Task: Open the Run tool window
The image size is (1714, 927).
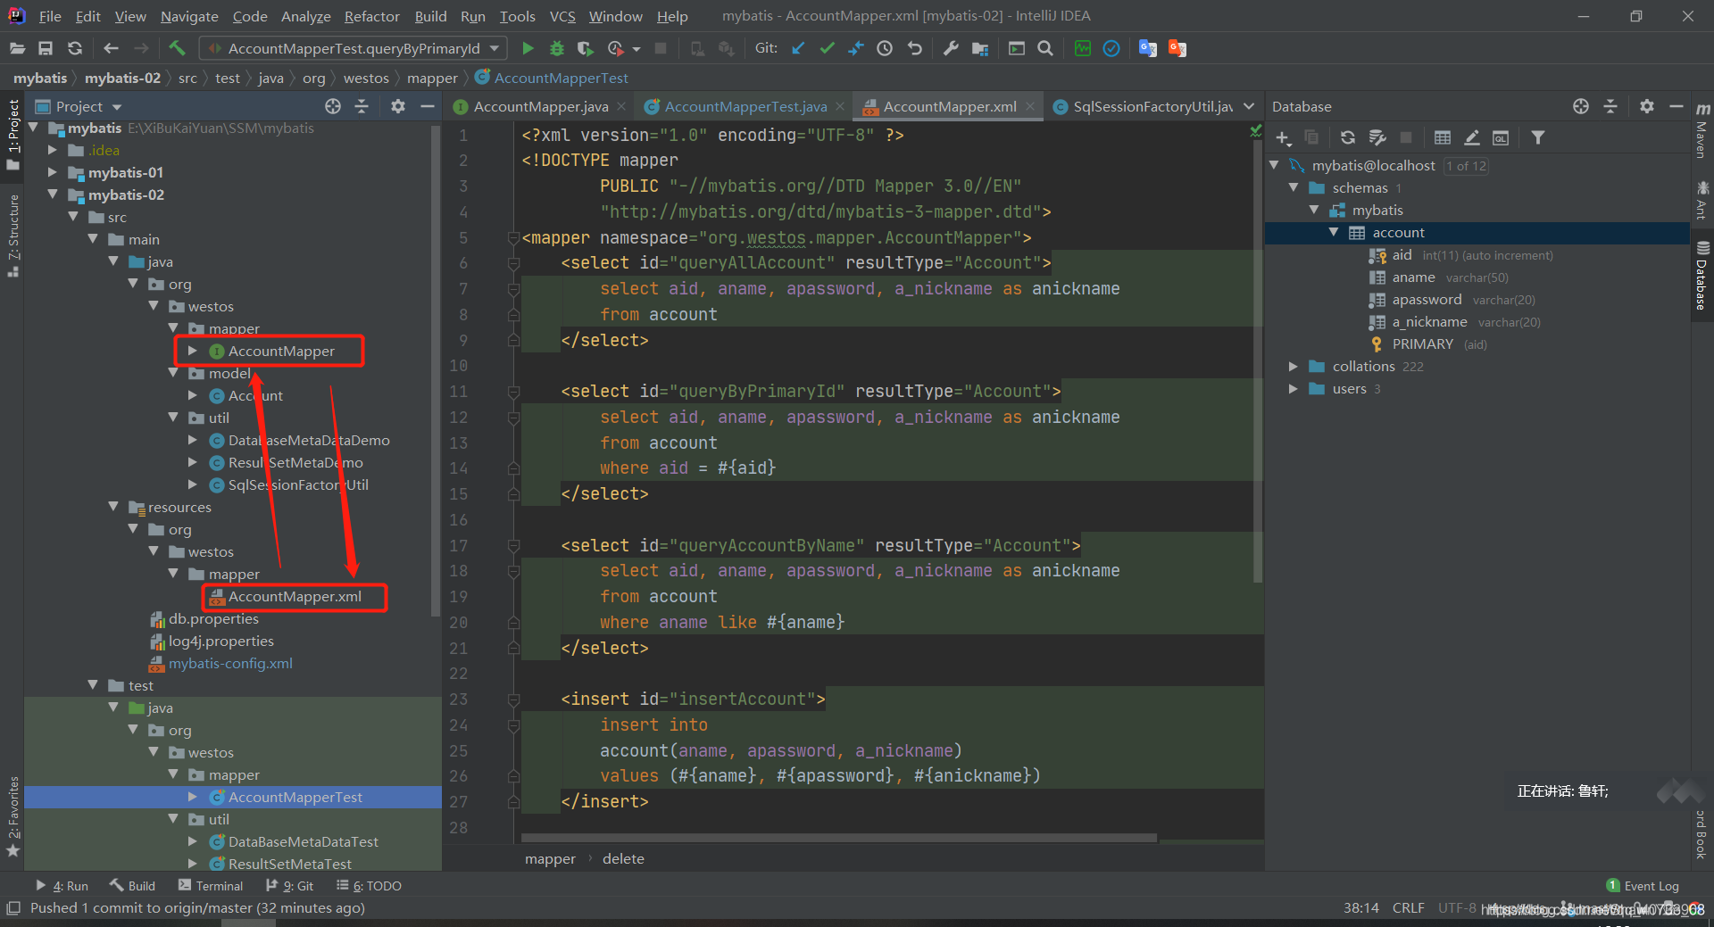Action: [x=62, y=886]
